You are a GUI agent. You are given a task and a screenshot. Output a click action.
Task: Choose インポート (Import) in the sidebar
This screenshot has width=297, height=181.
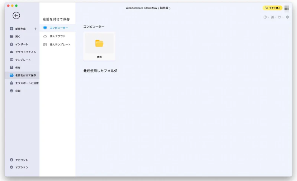point(22,44)
